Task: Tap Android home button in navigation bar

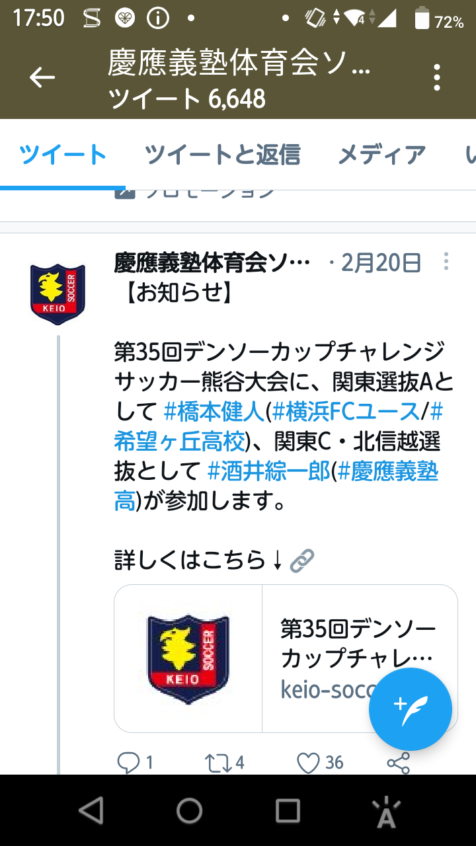Action: coord(189,810)
